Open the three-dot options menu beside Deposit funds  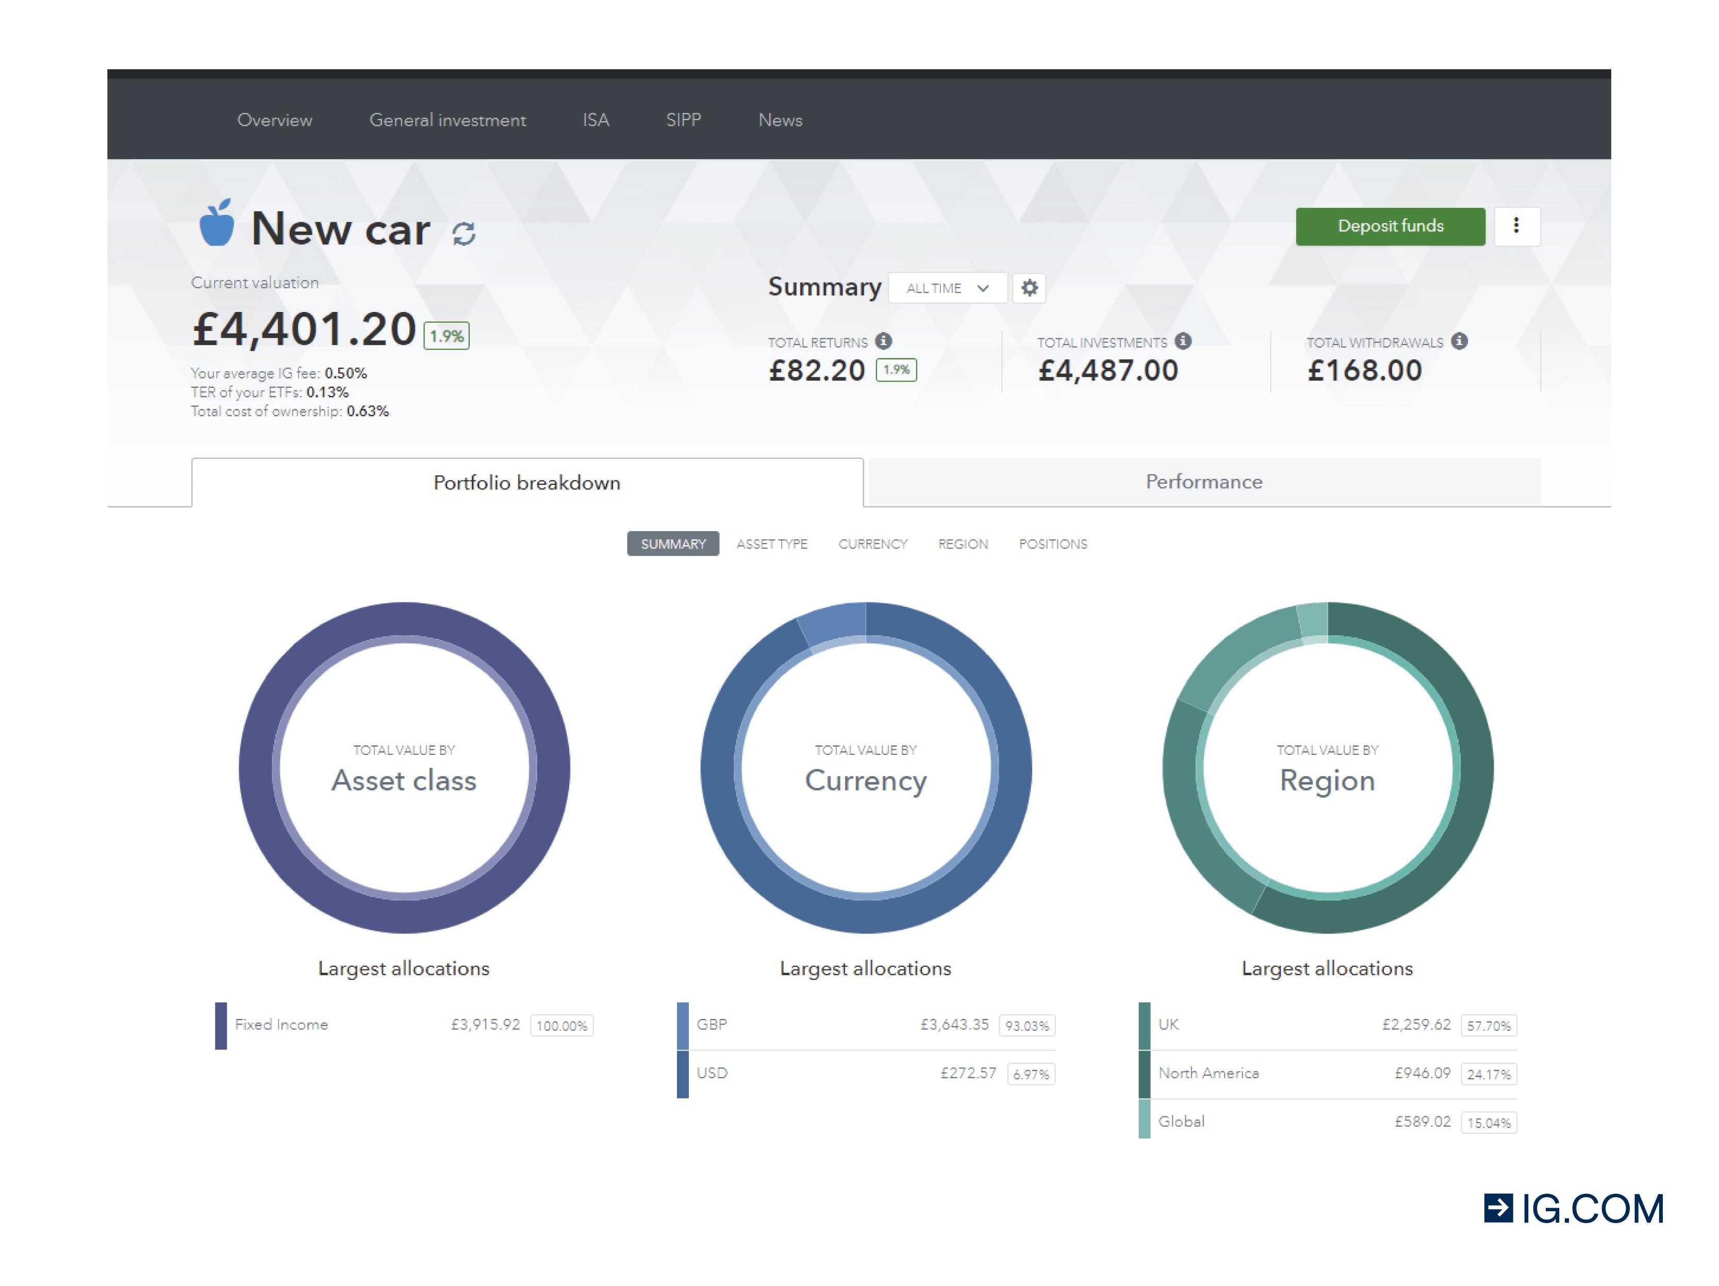[1517, 225]
